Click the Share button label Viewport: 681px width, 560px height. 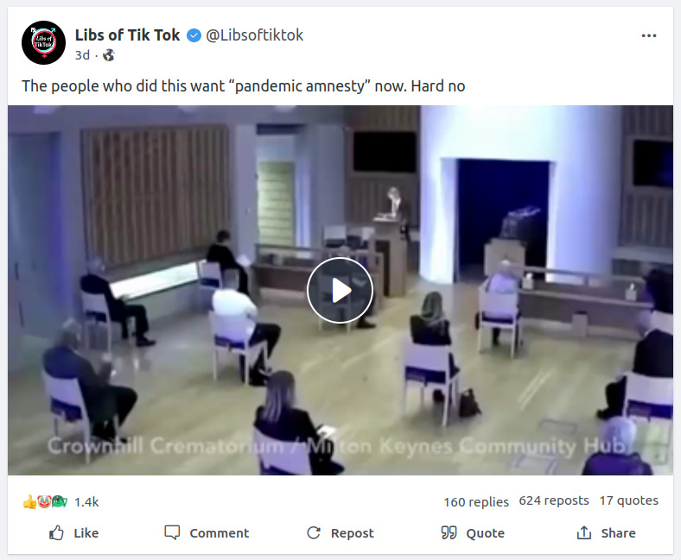[x=618, y=532]
